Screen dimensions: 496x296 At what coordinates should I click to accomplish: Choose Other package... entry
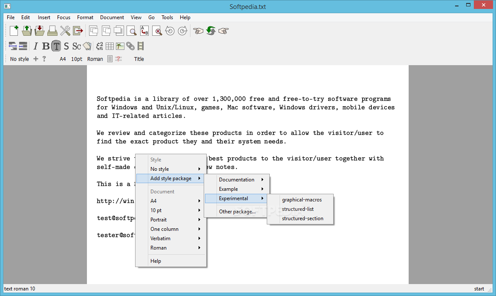click(x=236, y=212)
